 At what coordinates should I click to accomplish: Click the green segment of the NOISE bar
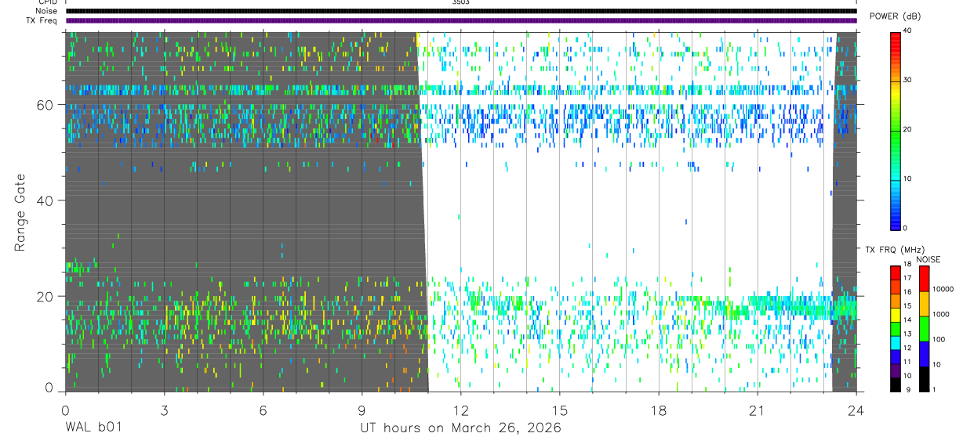(x=924, y=328)
